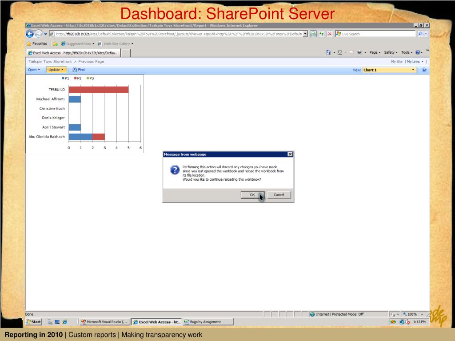Open the Suggested Sites link
The width and height of the screenshot is (455, 341).
(77, 44)
